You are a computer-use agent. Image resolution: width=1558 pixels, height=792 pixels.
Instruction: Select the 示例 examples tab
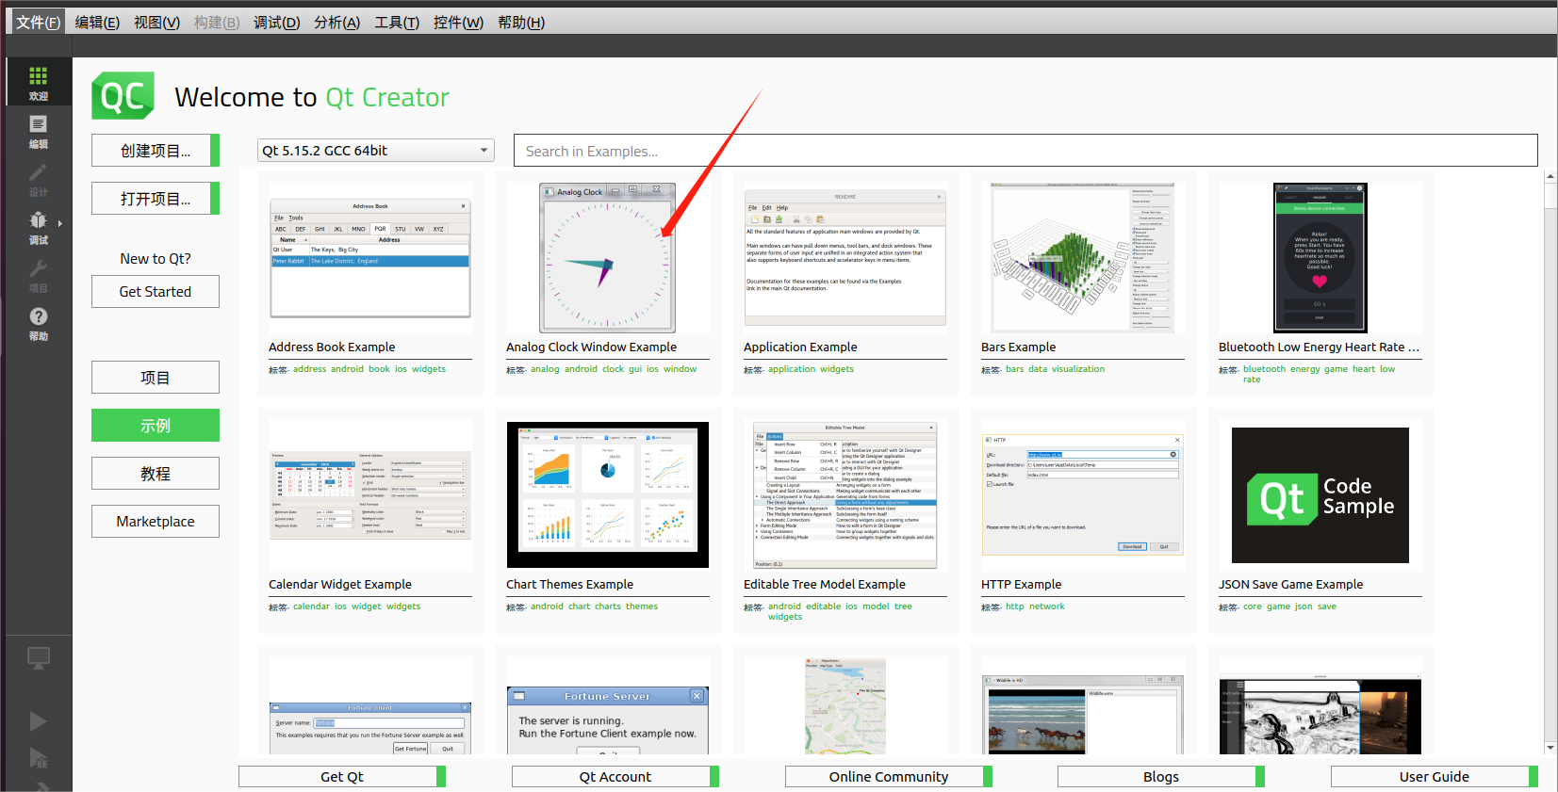pyautogui.click(x=156, y=426)
